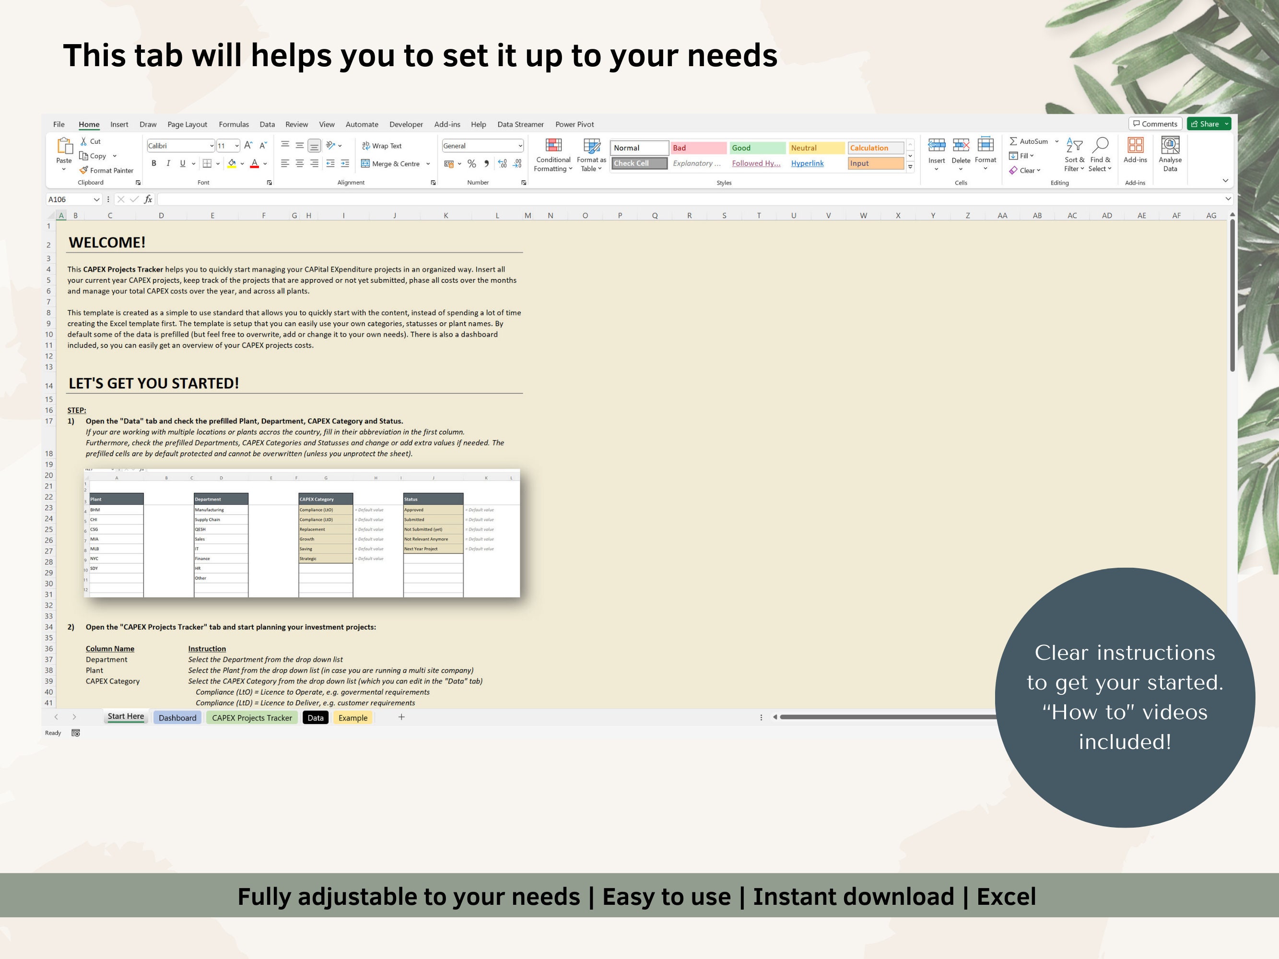Open the Comments panel
This screenshot has height=959, width=1279.
click(1155, 124)
